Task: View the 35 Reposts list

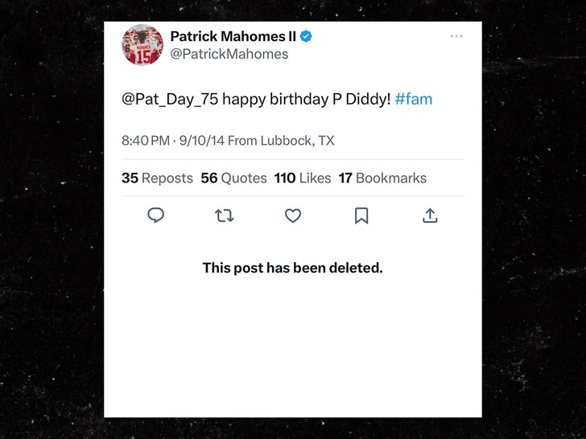Action: (157, 178)
